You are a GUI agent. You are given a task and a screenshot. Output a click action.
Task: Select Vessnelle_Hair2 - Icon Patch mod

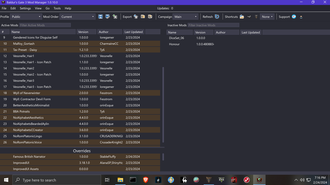coord(80,75)
